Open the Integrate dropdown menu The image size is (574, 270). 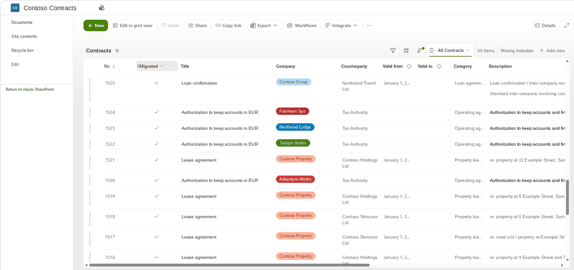pyautogui.click(x=342, y=26)
